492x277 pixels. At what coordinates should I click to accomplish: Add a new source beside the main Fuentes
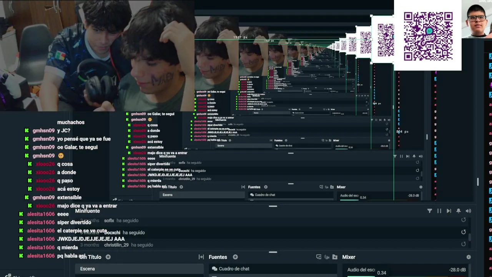[235, 257]
